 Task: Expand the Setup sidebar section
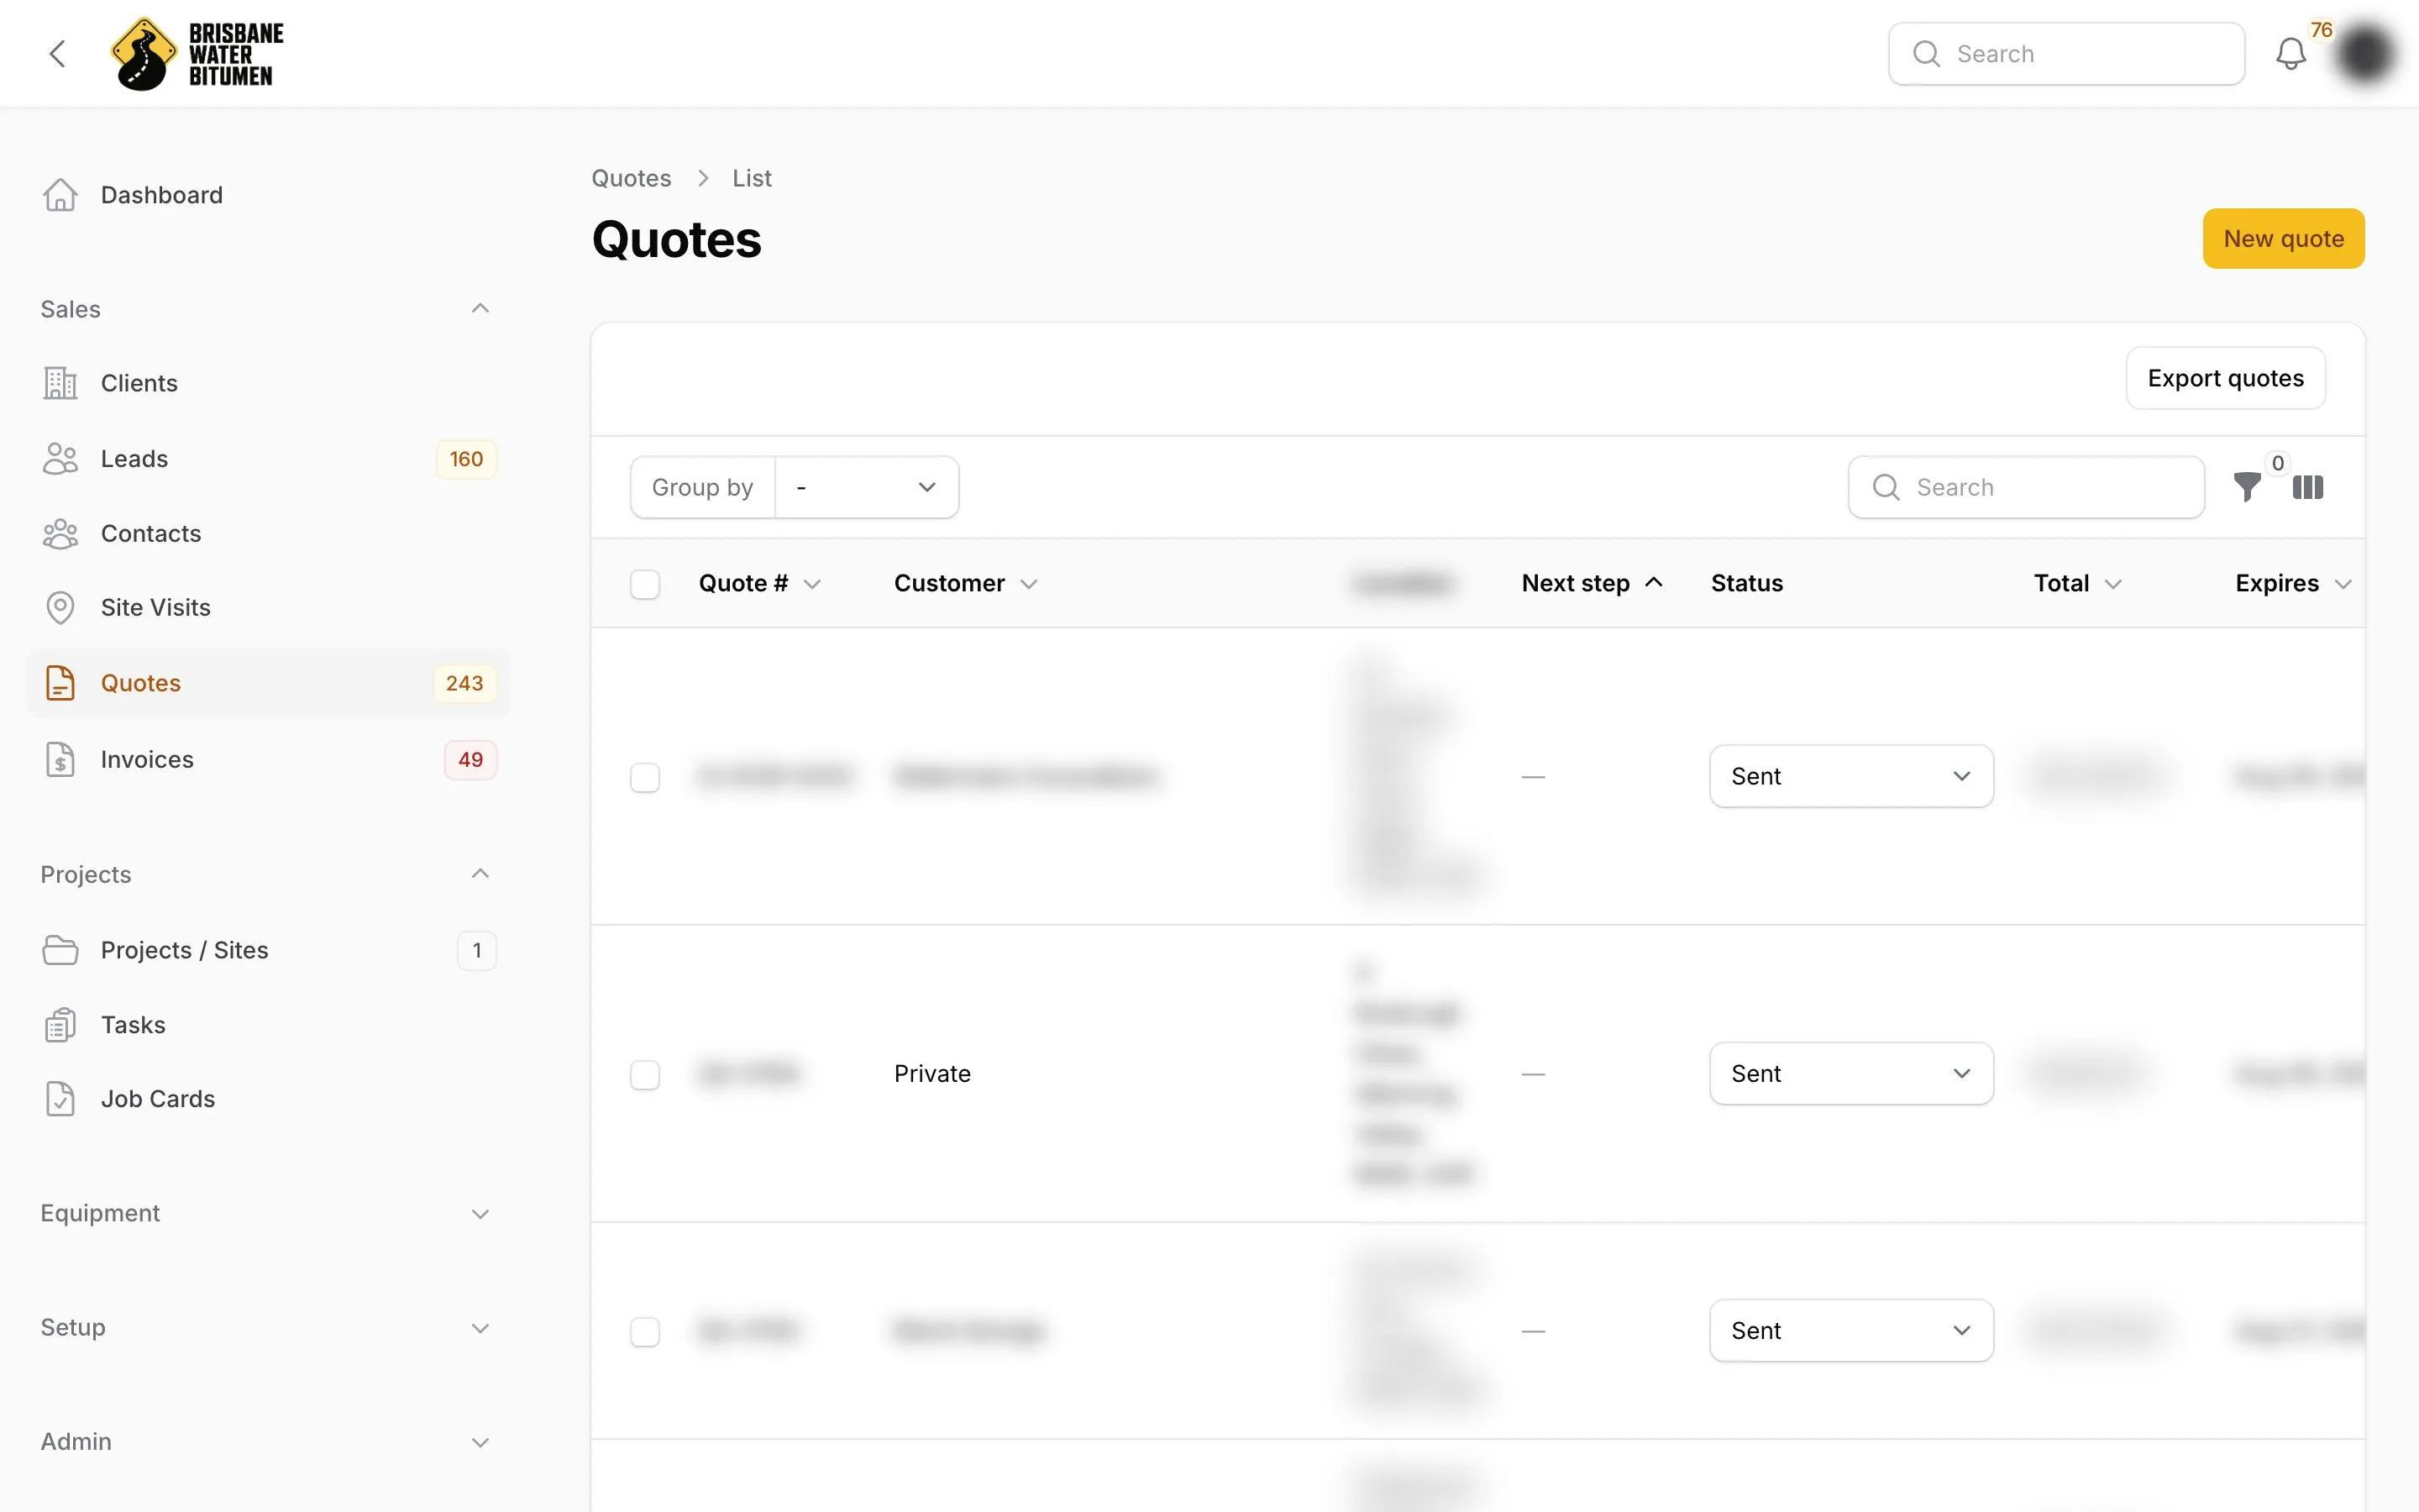(480, 1328)
